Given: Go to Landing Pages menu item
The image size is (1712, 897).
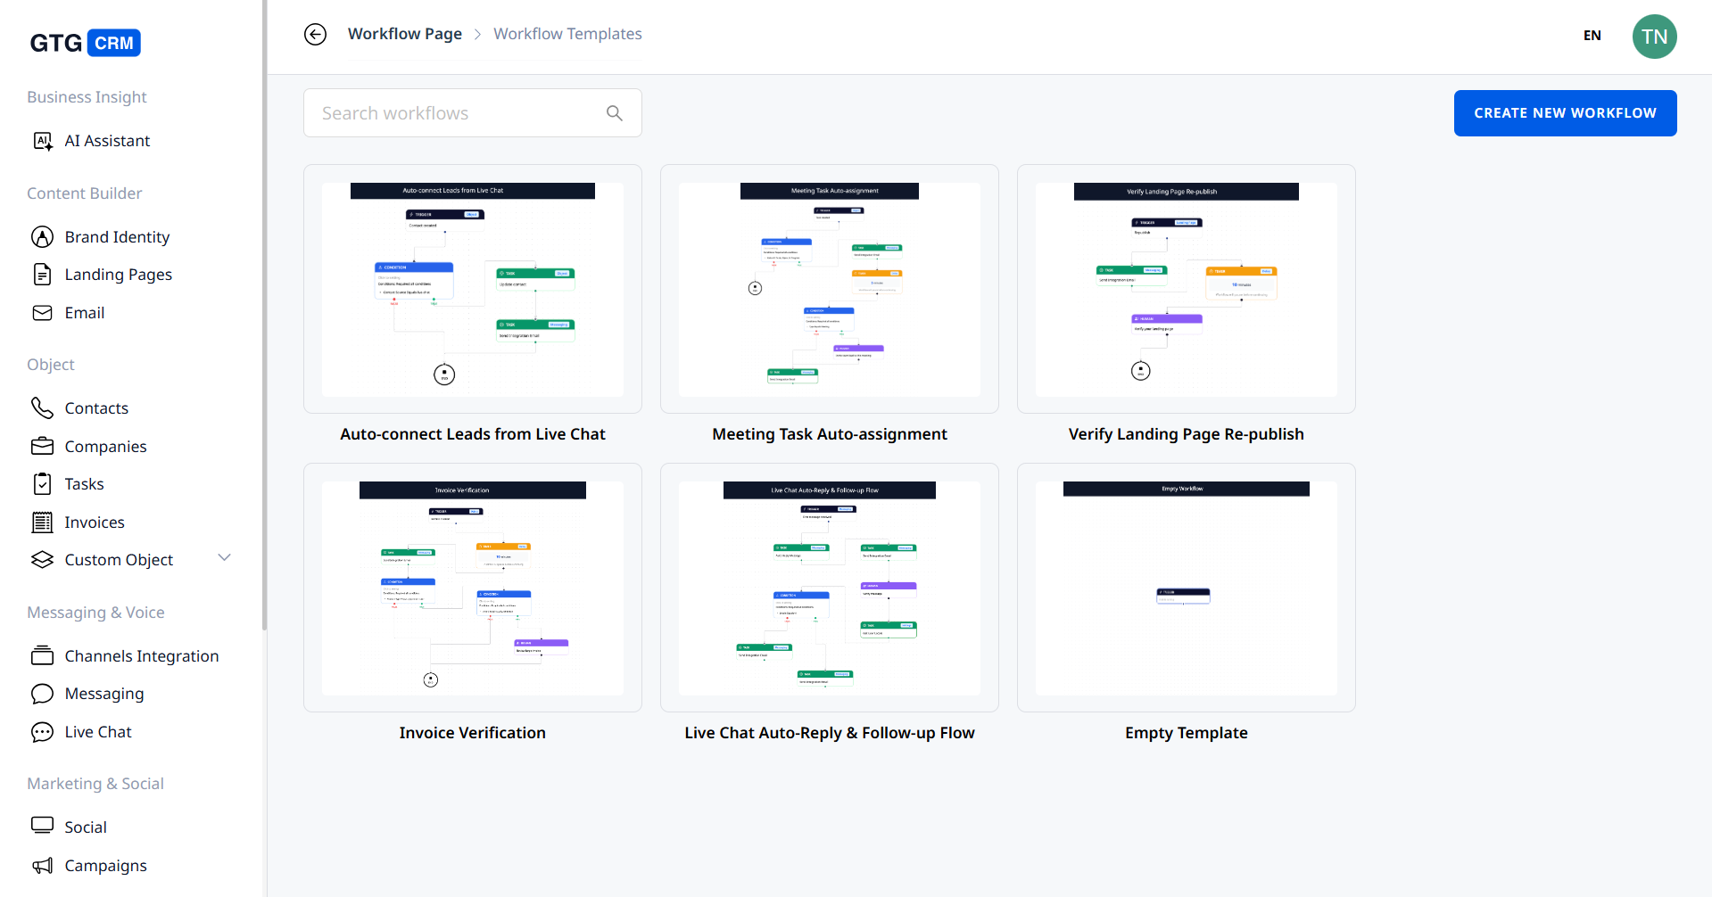Looking at the screenshot, I should 118,275.
